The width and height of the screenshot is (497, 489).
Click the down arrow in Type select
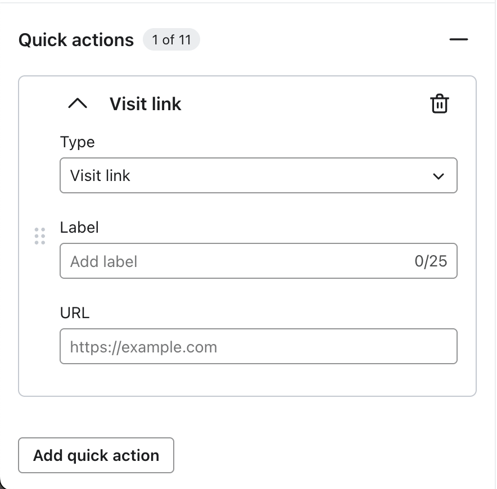[x=439, y=176]
